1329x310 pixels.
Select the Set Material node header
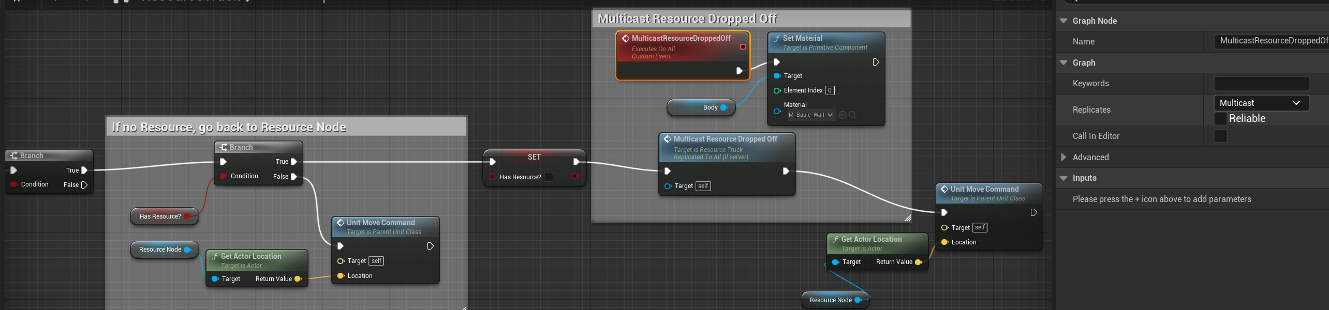(x=826, y=42)
